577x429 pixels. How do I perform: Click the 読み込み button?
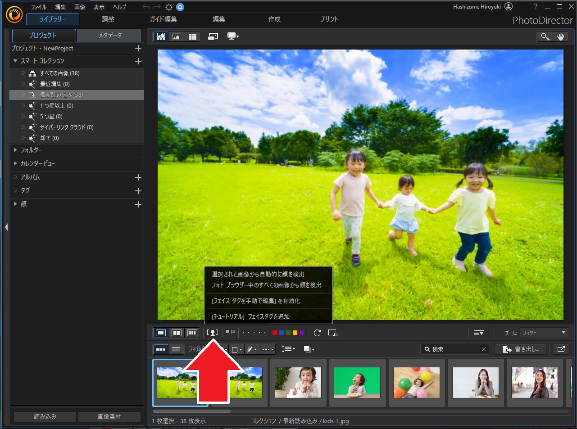45,416
